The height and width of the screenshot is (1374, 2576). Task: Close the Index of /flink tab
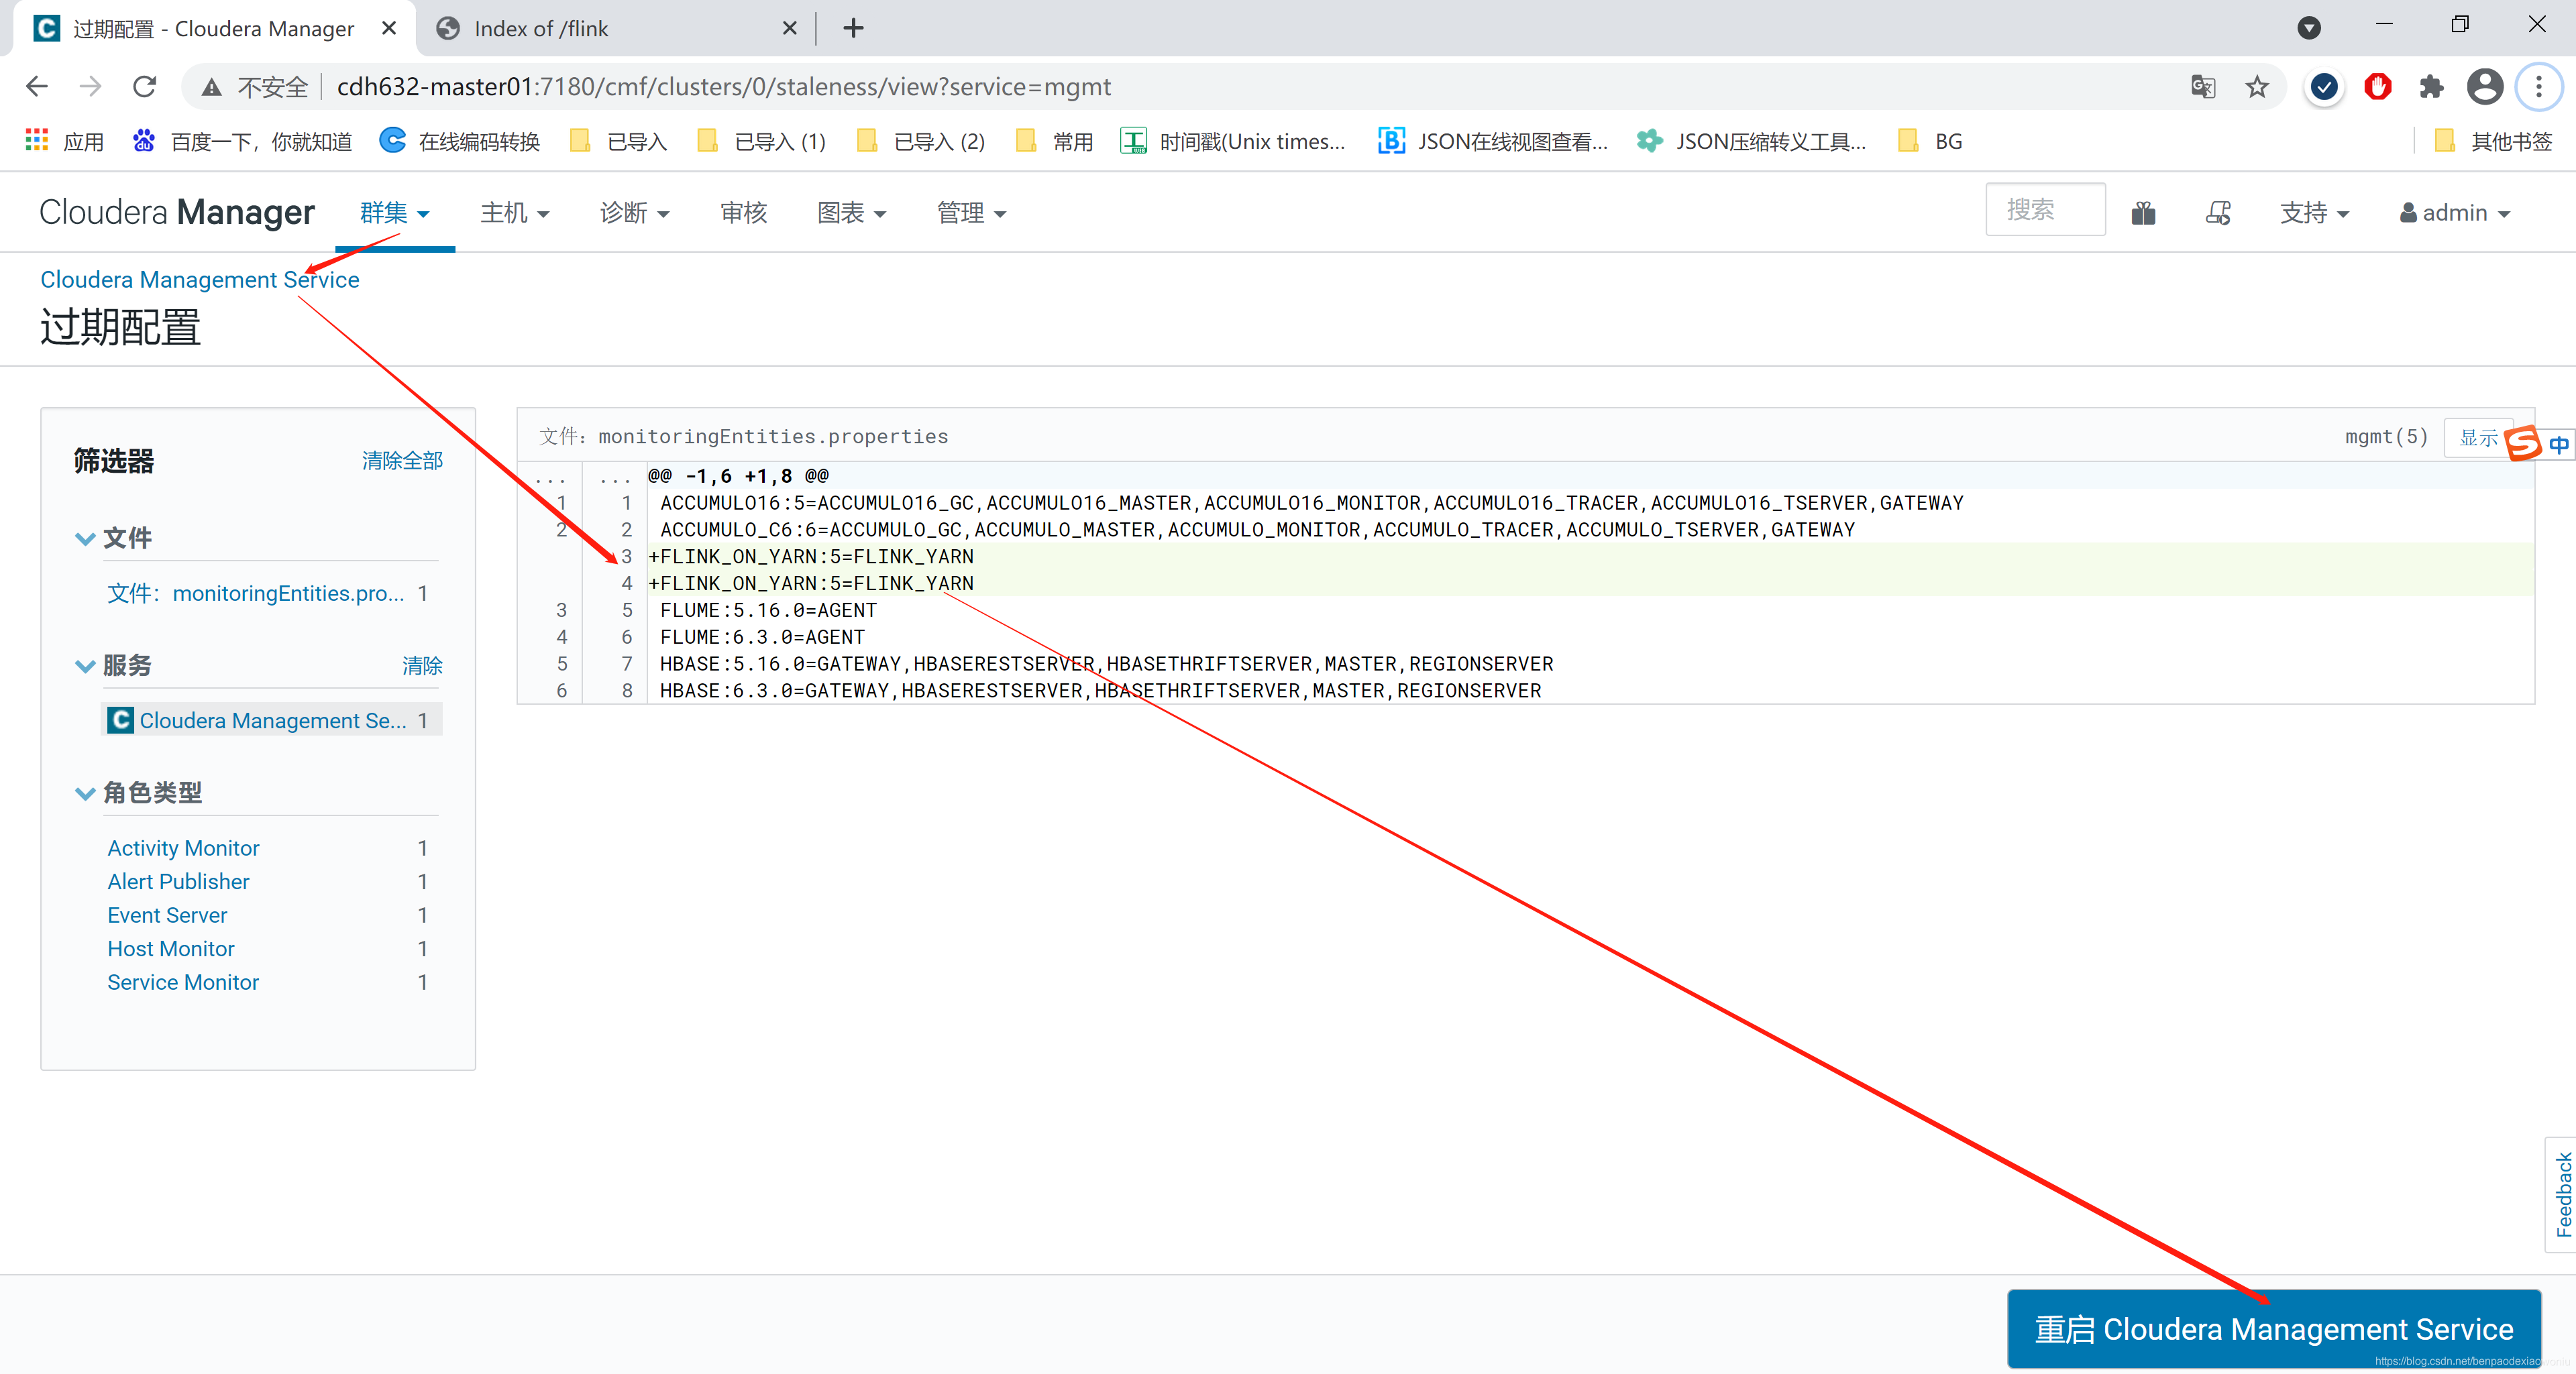790,28
